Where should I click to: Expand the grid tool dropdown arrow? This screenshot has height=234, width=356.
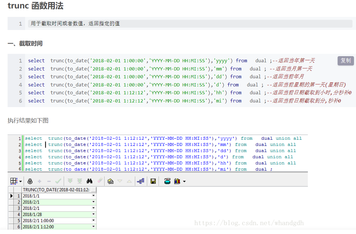21,182
